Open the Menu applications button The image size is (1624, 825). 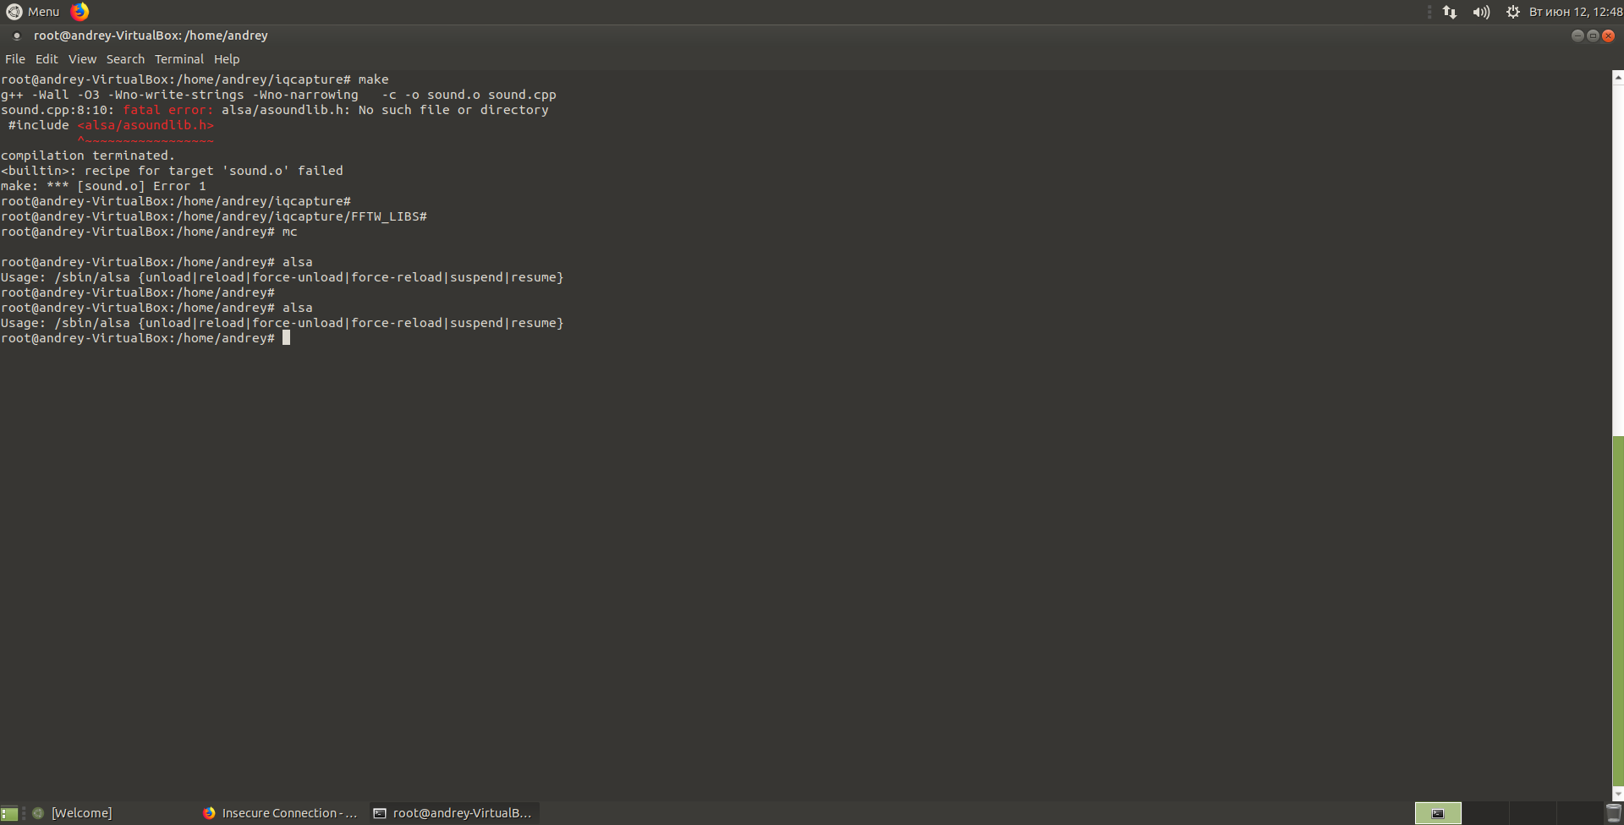point(34,12)
